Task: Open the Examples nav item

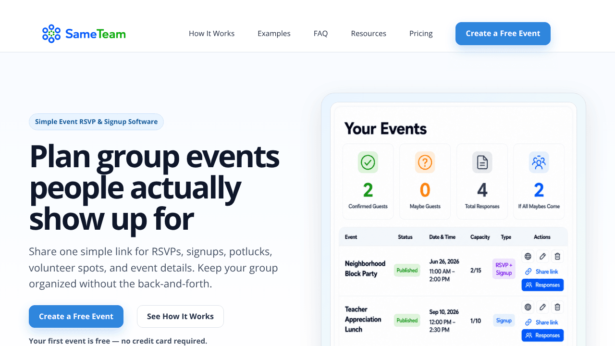Action: [274, 34]
